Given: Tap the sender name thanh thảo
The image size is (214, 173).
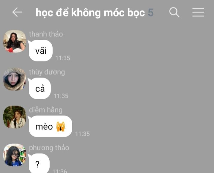Looking at the screenshot, I should [x=46, y=34].
